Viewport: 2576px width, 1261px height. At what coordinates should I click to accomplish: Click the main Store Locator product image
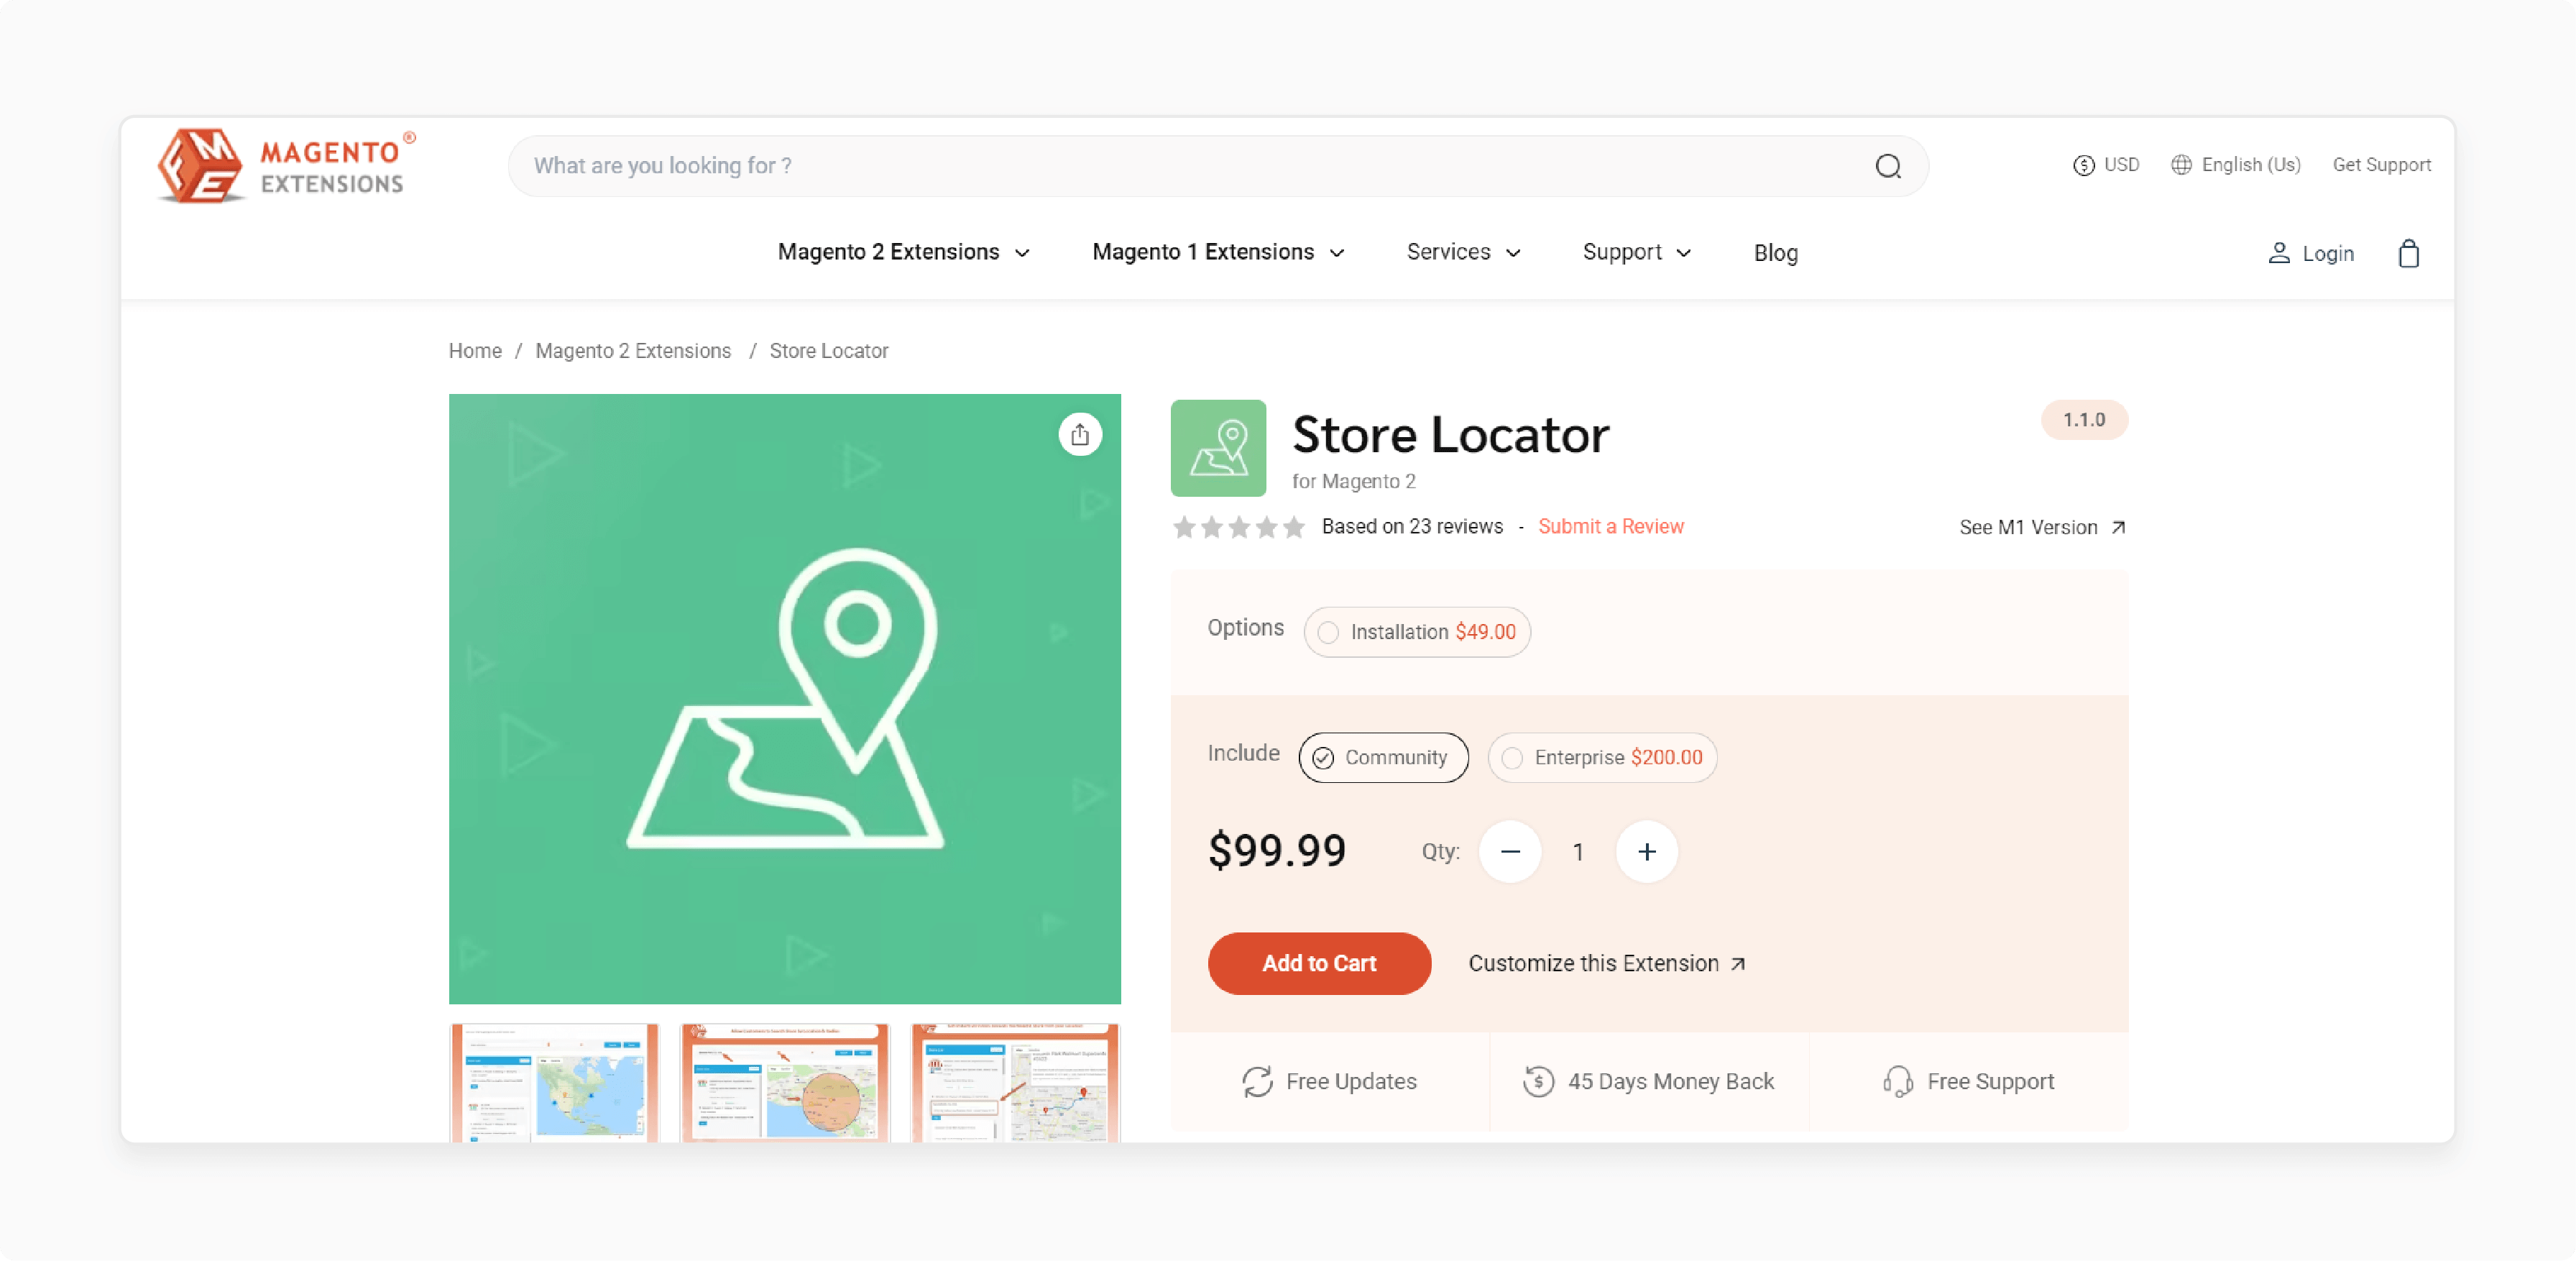784,699
